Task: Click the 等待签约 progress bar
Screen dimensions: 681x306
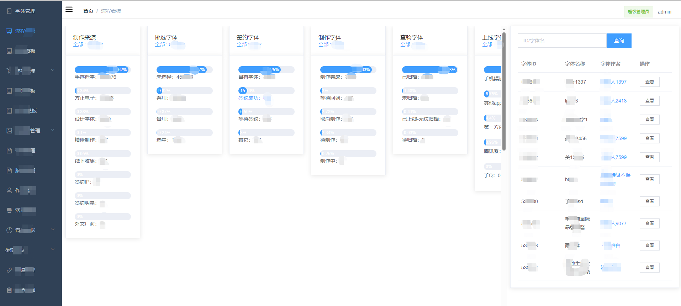Action: click(x=266, y=112)
